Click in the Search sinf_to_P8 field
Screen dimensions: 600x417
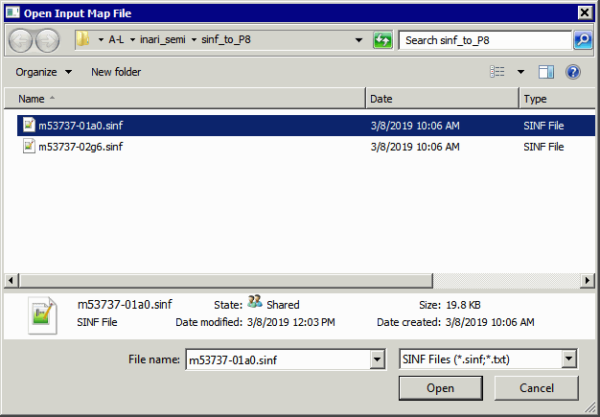pyautogui.click(x=485, y=40)
